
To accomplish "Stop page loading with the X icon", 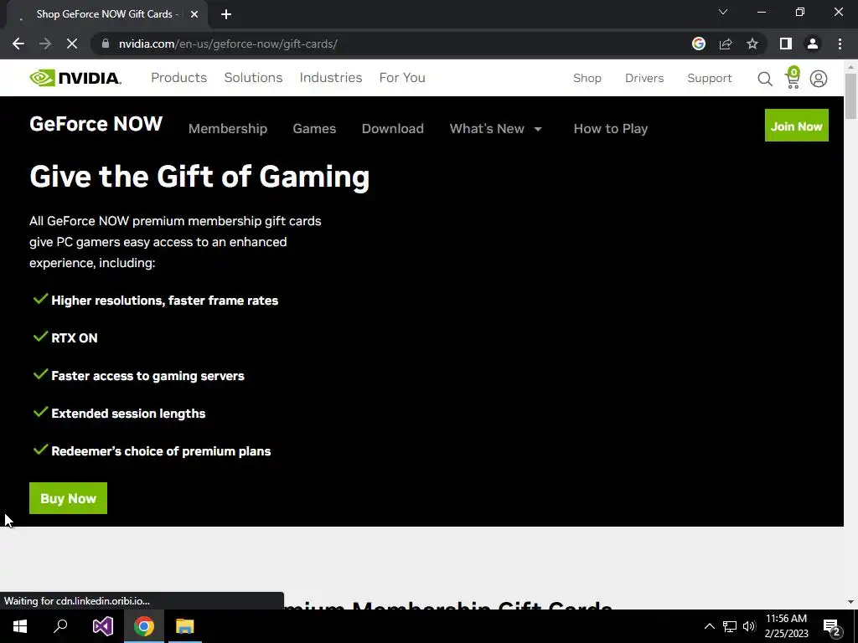I will pos(72,44).
